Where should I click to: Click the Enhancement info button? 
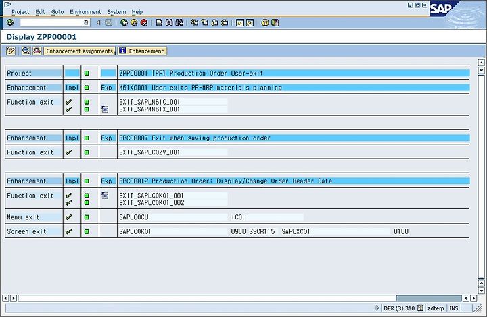coord(142,51)
